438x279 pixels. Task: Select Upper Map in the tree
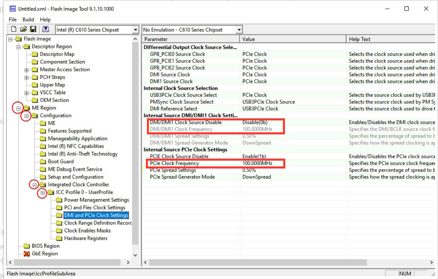pyautogui.click(x=52, y=85)
